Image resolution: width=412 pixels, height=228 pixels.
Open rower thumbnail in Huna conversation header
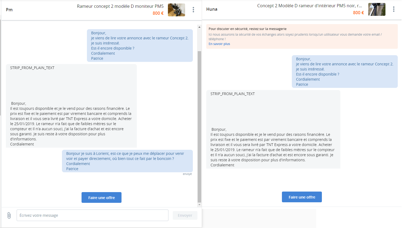377,9
